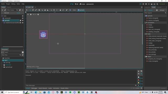Toggle visibility of VisibleOnScreenNotifier2D node

[23, 23]
